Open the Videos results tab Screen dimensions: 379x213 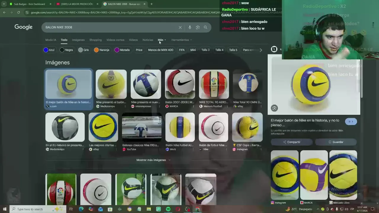click(x=133, y=40)
